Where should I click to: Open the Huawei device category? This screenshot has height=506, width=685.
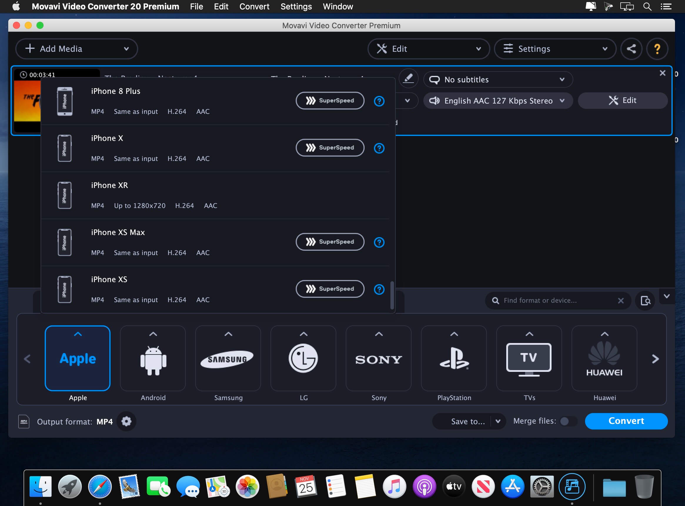[604, 358]
